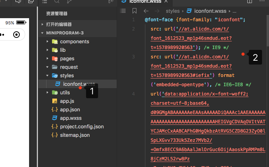
Task: Click the lib folder icon
Action: 55,50
